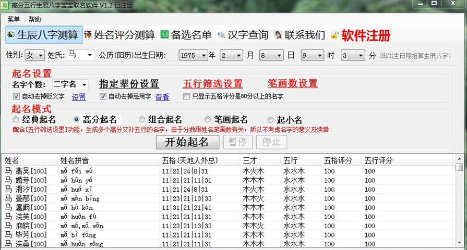Click the 五行评分 column header

[408, 161]
